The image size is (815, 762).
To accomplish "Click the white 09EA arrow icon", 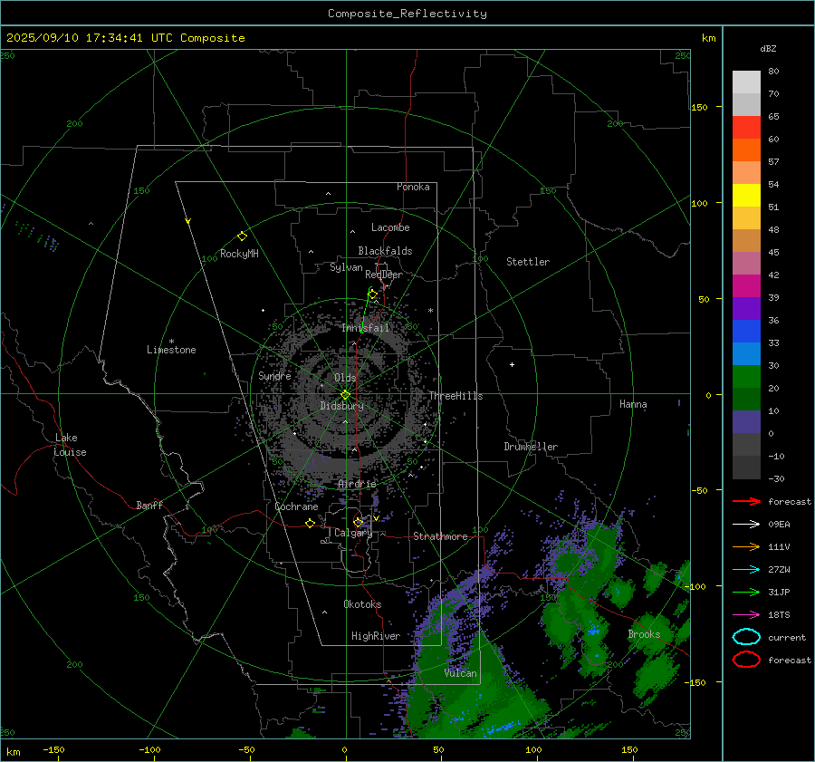I will click(746, 525).
